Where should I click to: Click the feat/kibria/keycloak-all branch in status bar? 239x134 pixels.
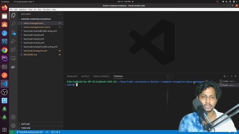(30, 132)
